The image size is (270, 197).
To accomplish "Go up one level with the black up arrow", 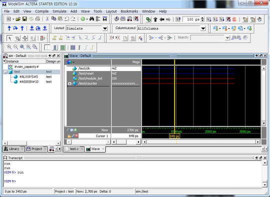I will click(x=155, y=19).
